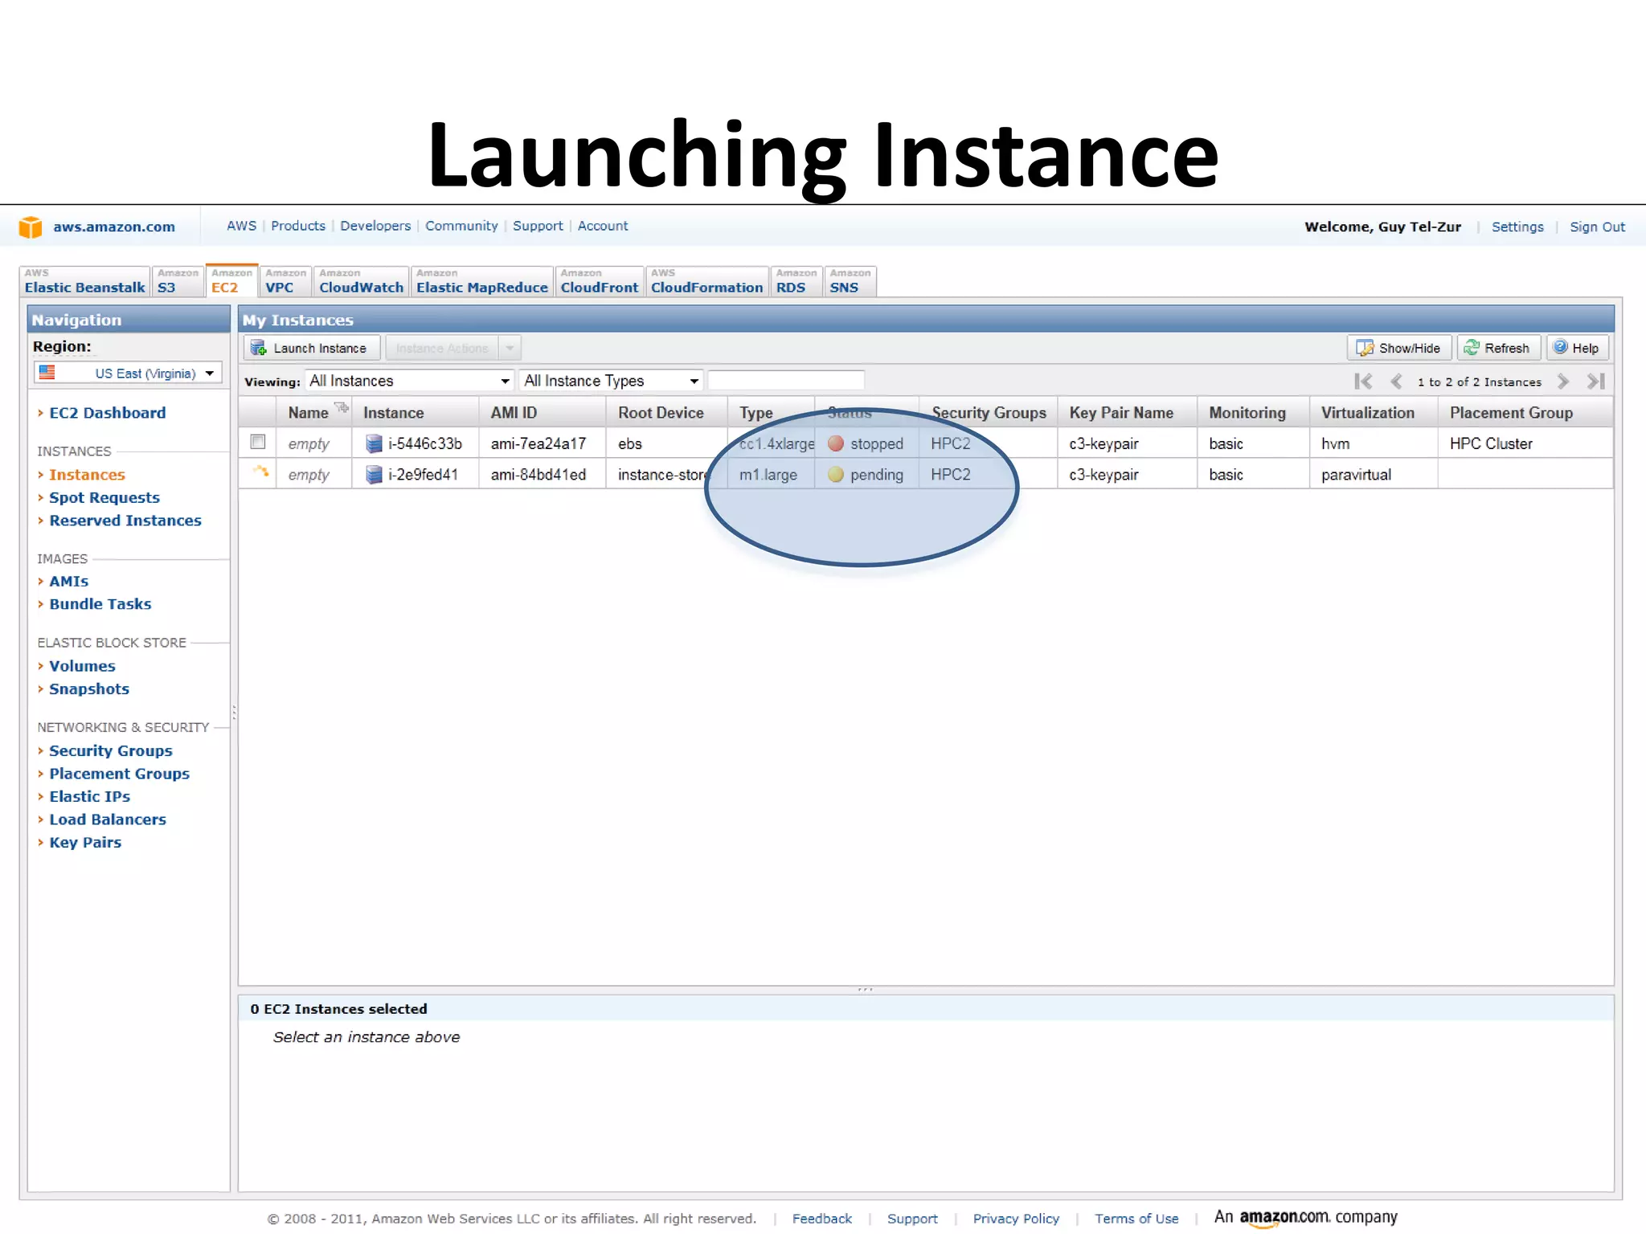Sort by the Key Pair Name header

click(1127, 413)
